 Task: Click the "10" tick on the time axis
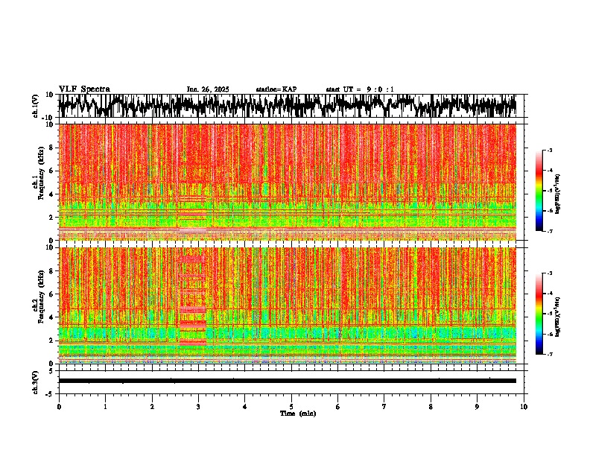click(x=524, y=407)
